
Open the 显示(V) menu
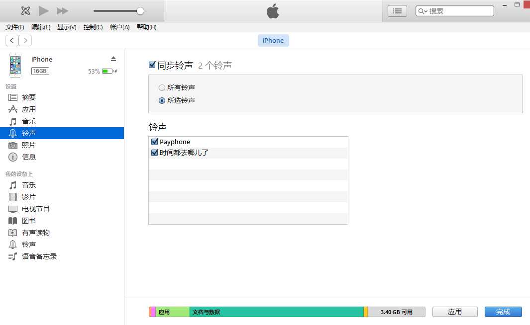[x=67, y=27]
